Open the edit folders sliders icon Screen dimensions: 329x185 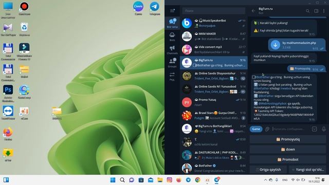coord(172,76)
